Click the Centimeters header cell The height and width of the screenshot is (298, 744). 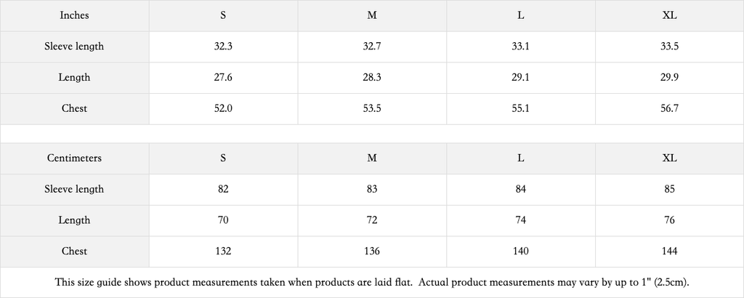coord(75,158)
